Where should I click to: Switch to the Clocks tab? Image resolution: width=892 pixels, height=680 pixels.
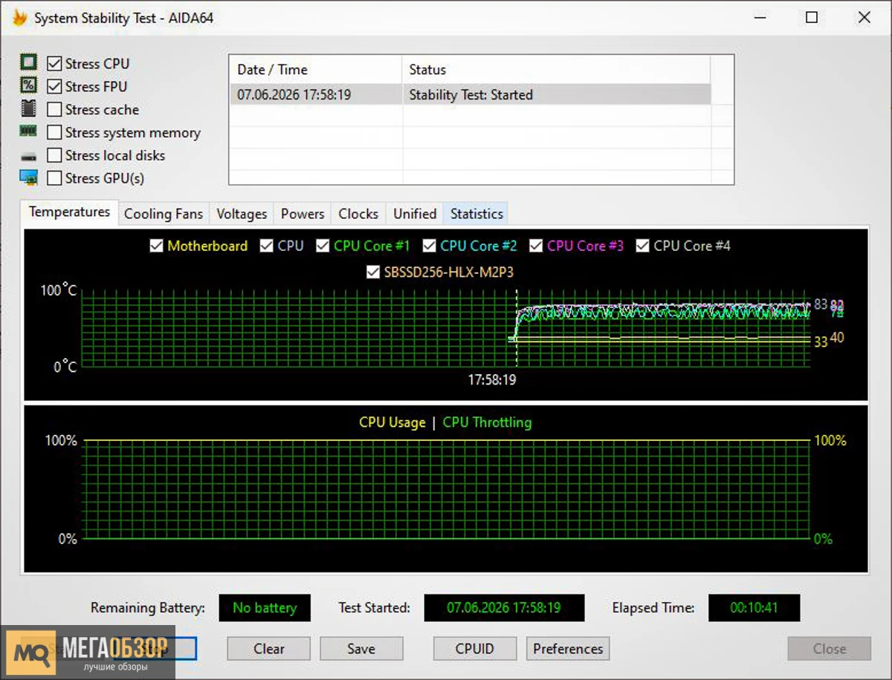(x=358, y=214)
